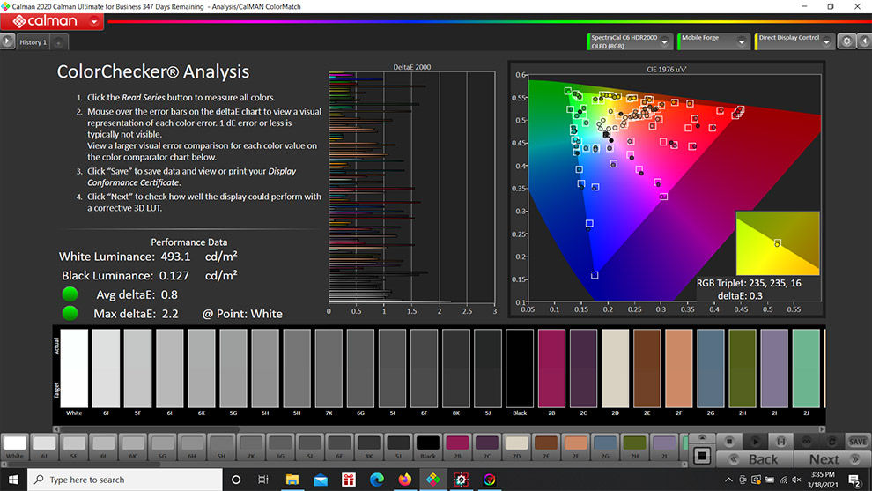This screenshot has width=872, height=491.
Task: Select the 5H gray patch in the bottom strip
Action: pyautogui.click(x=221, y=446)
